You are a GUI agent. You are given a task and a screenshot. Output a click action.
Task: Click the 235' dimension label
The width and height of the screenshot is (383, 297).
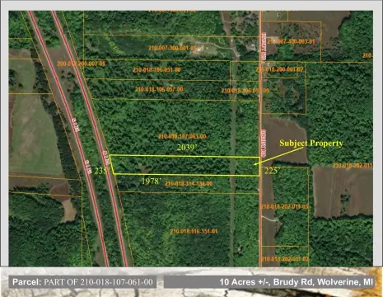(x=102, y=171)
